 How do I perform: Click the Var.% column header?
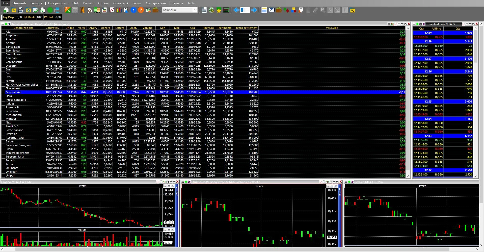pos(82,28)
